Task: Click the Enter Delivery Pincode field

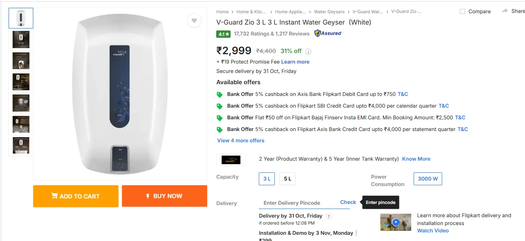Action: (x=297, y=203)
